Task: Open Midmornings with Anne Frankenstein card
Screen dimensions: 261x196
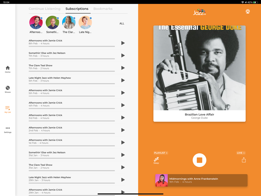Action: 201,180
